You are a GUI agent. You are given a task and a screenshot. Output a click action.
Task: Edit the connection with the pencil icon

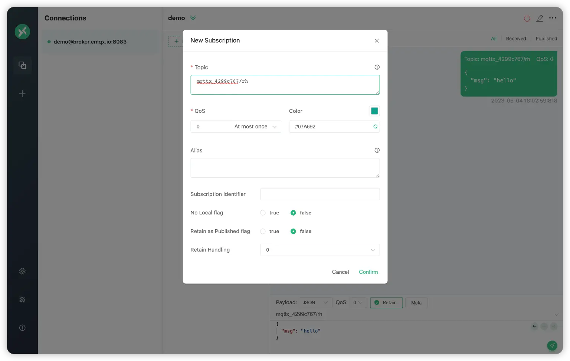coord(540,18)
